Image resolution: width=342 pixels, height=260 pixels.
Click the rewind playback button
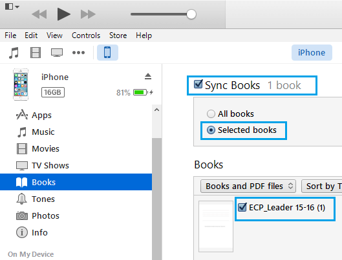(x=39, y=14)
